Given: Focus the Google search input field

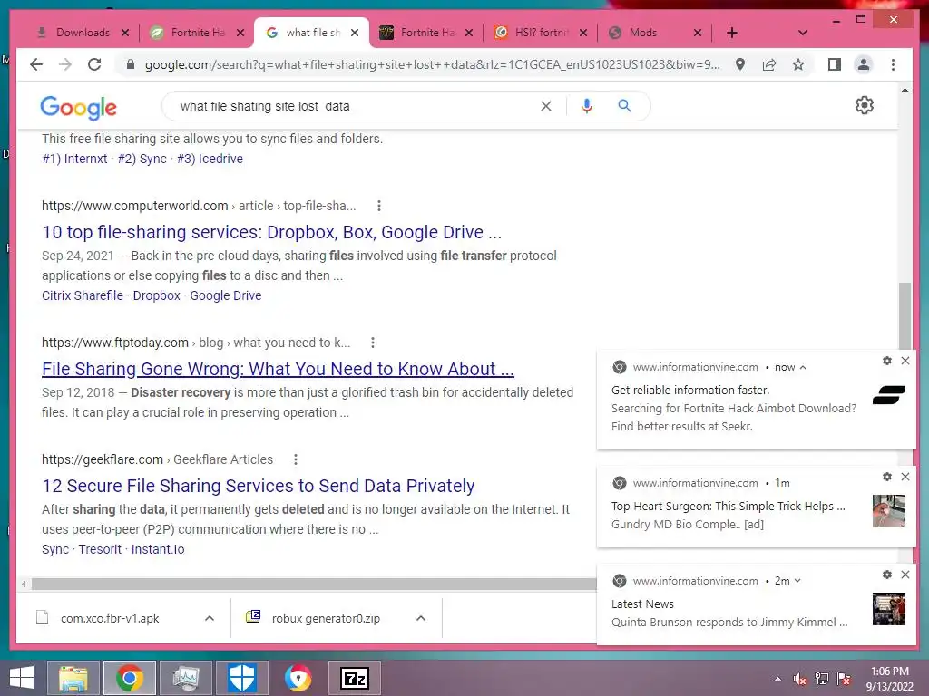Looking at the screenshot, I should pyautogui.click(x=356, y=106).
